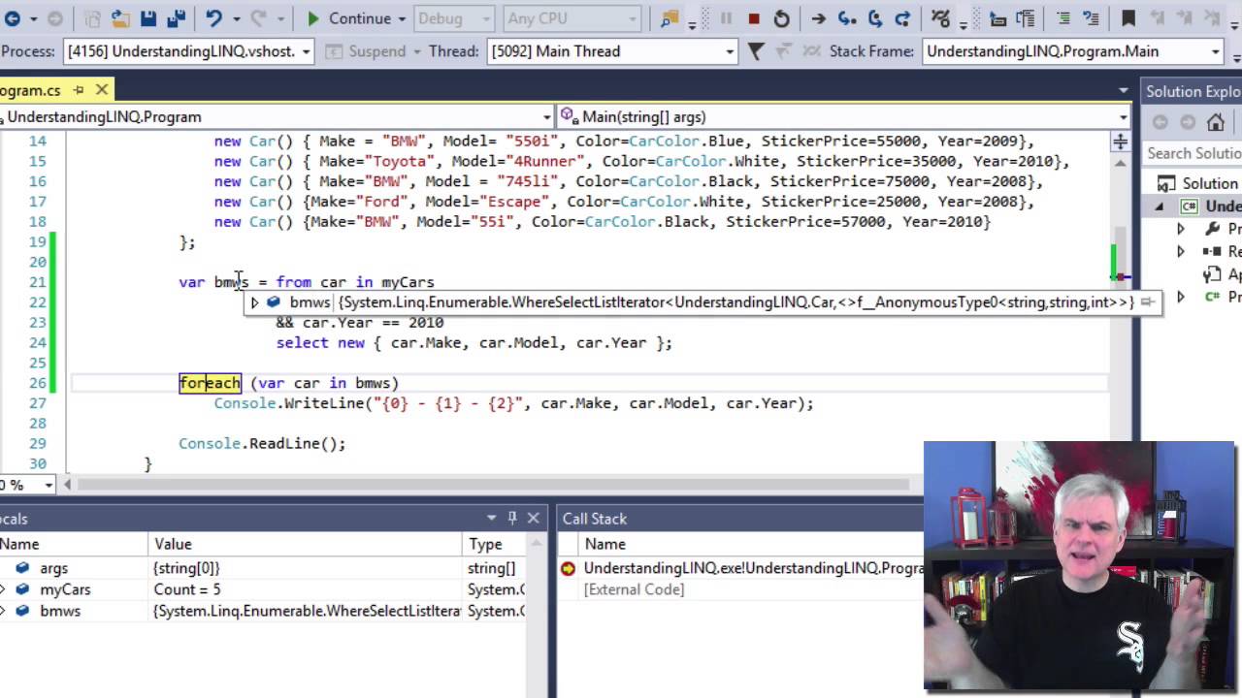The height and width of the screenshot is (698, 1242).
Task: Select the bmws row in Locals
Action: (x=262, y=611)
